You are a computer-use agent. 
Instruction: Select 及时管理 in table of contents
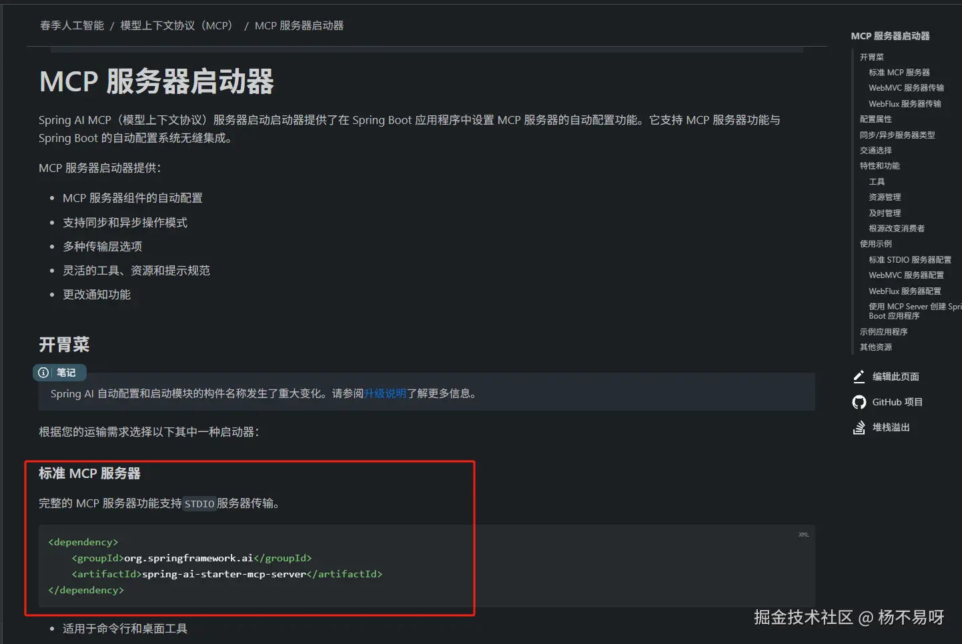pyautogui.click(x=885, y=213)
